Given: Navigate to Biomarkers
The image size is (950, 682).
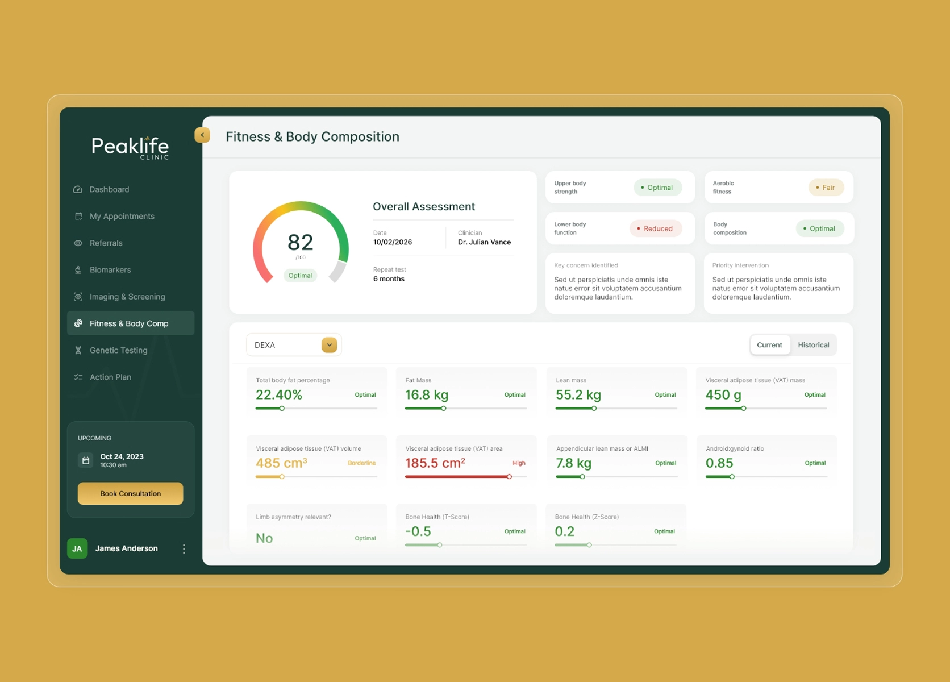Looking at the screenshot, I should 131,270.
